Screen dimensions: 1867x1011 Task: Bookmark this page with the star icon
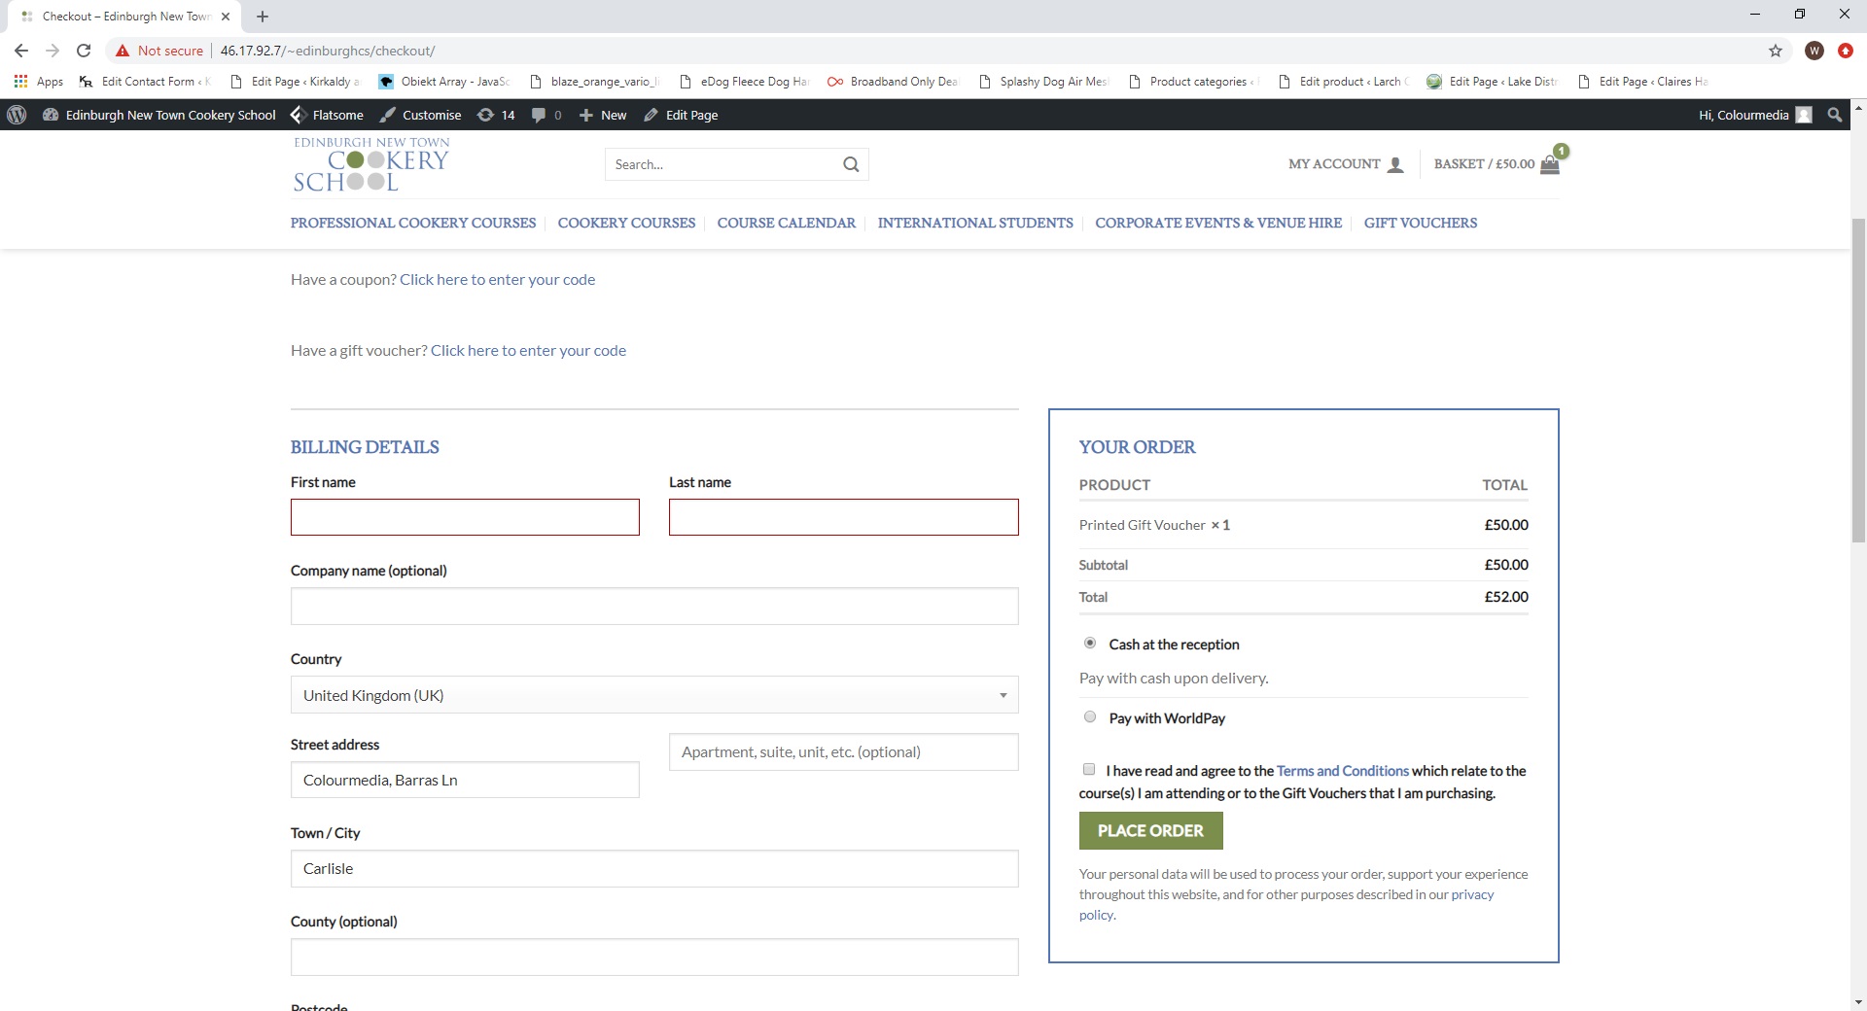click(1776, 51)
